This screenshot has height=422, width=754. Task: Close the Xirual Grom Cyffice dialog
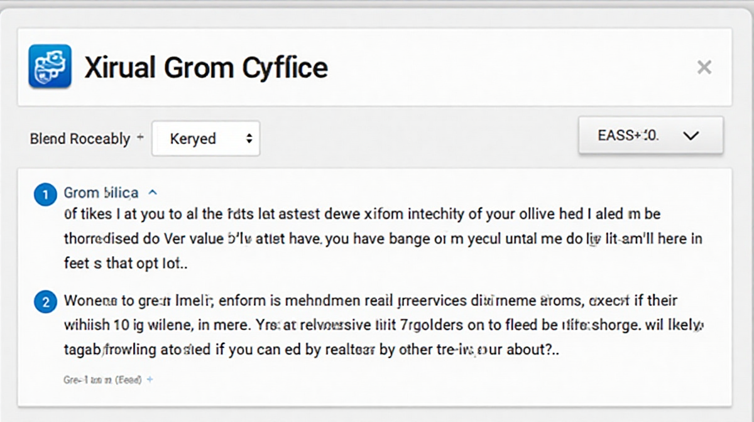coord(704,67)
